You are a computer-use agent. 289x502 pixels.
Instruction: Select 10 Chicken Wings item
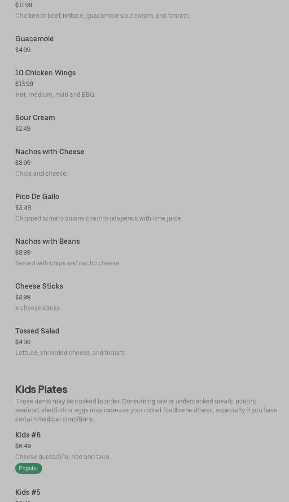coord(45,73)
